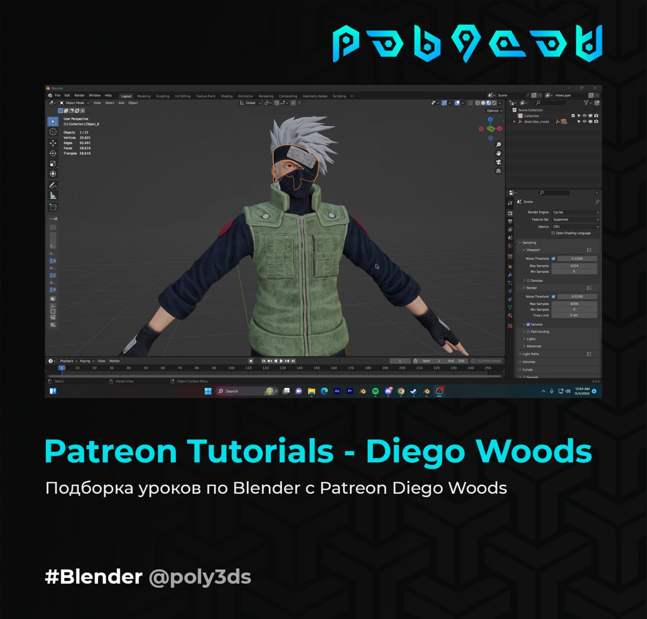Hide Collection with its eye icon

coord(584,116)
